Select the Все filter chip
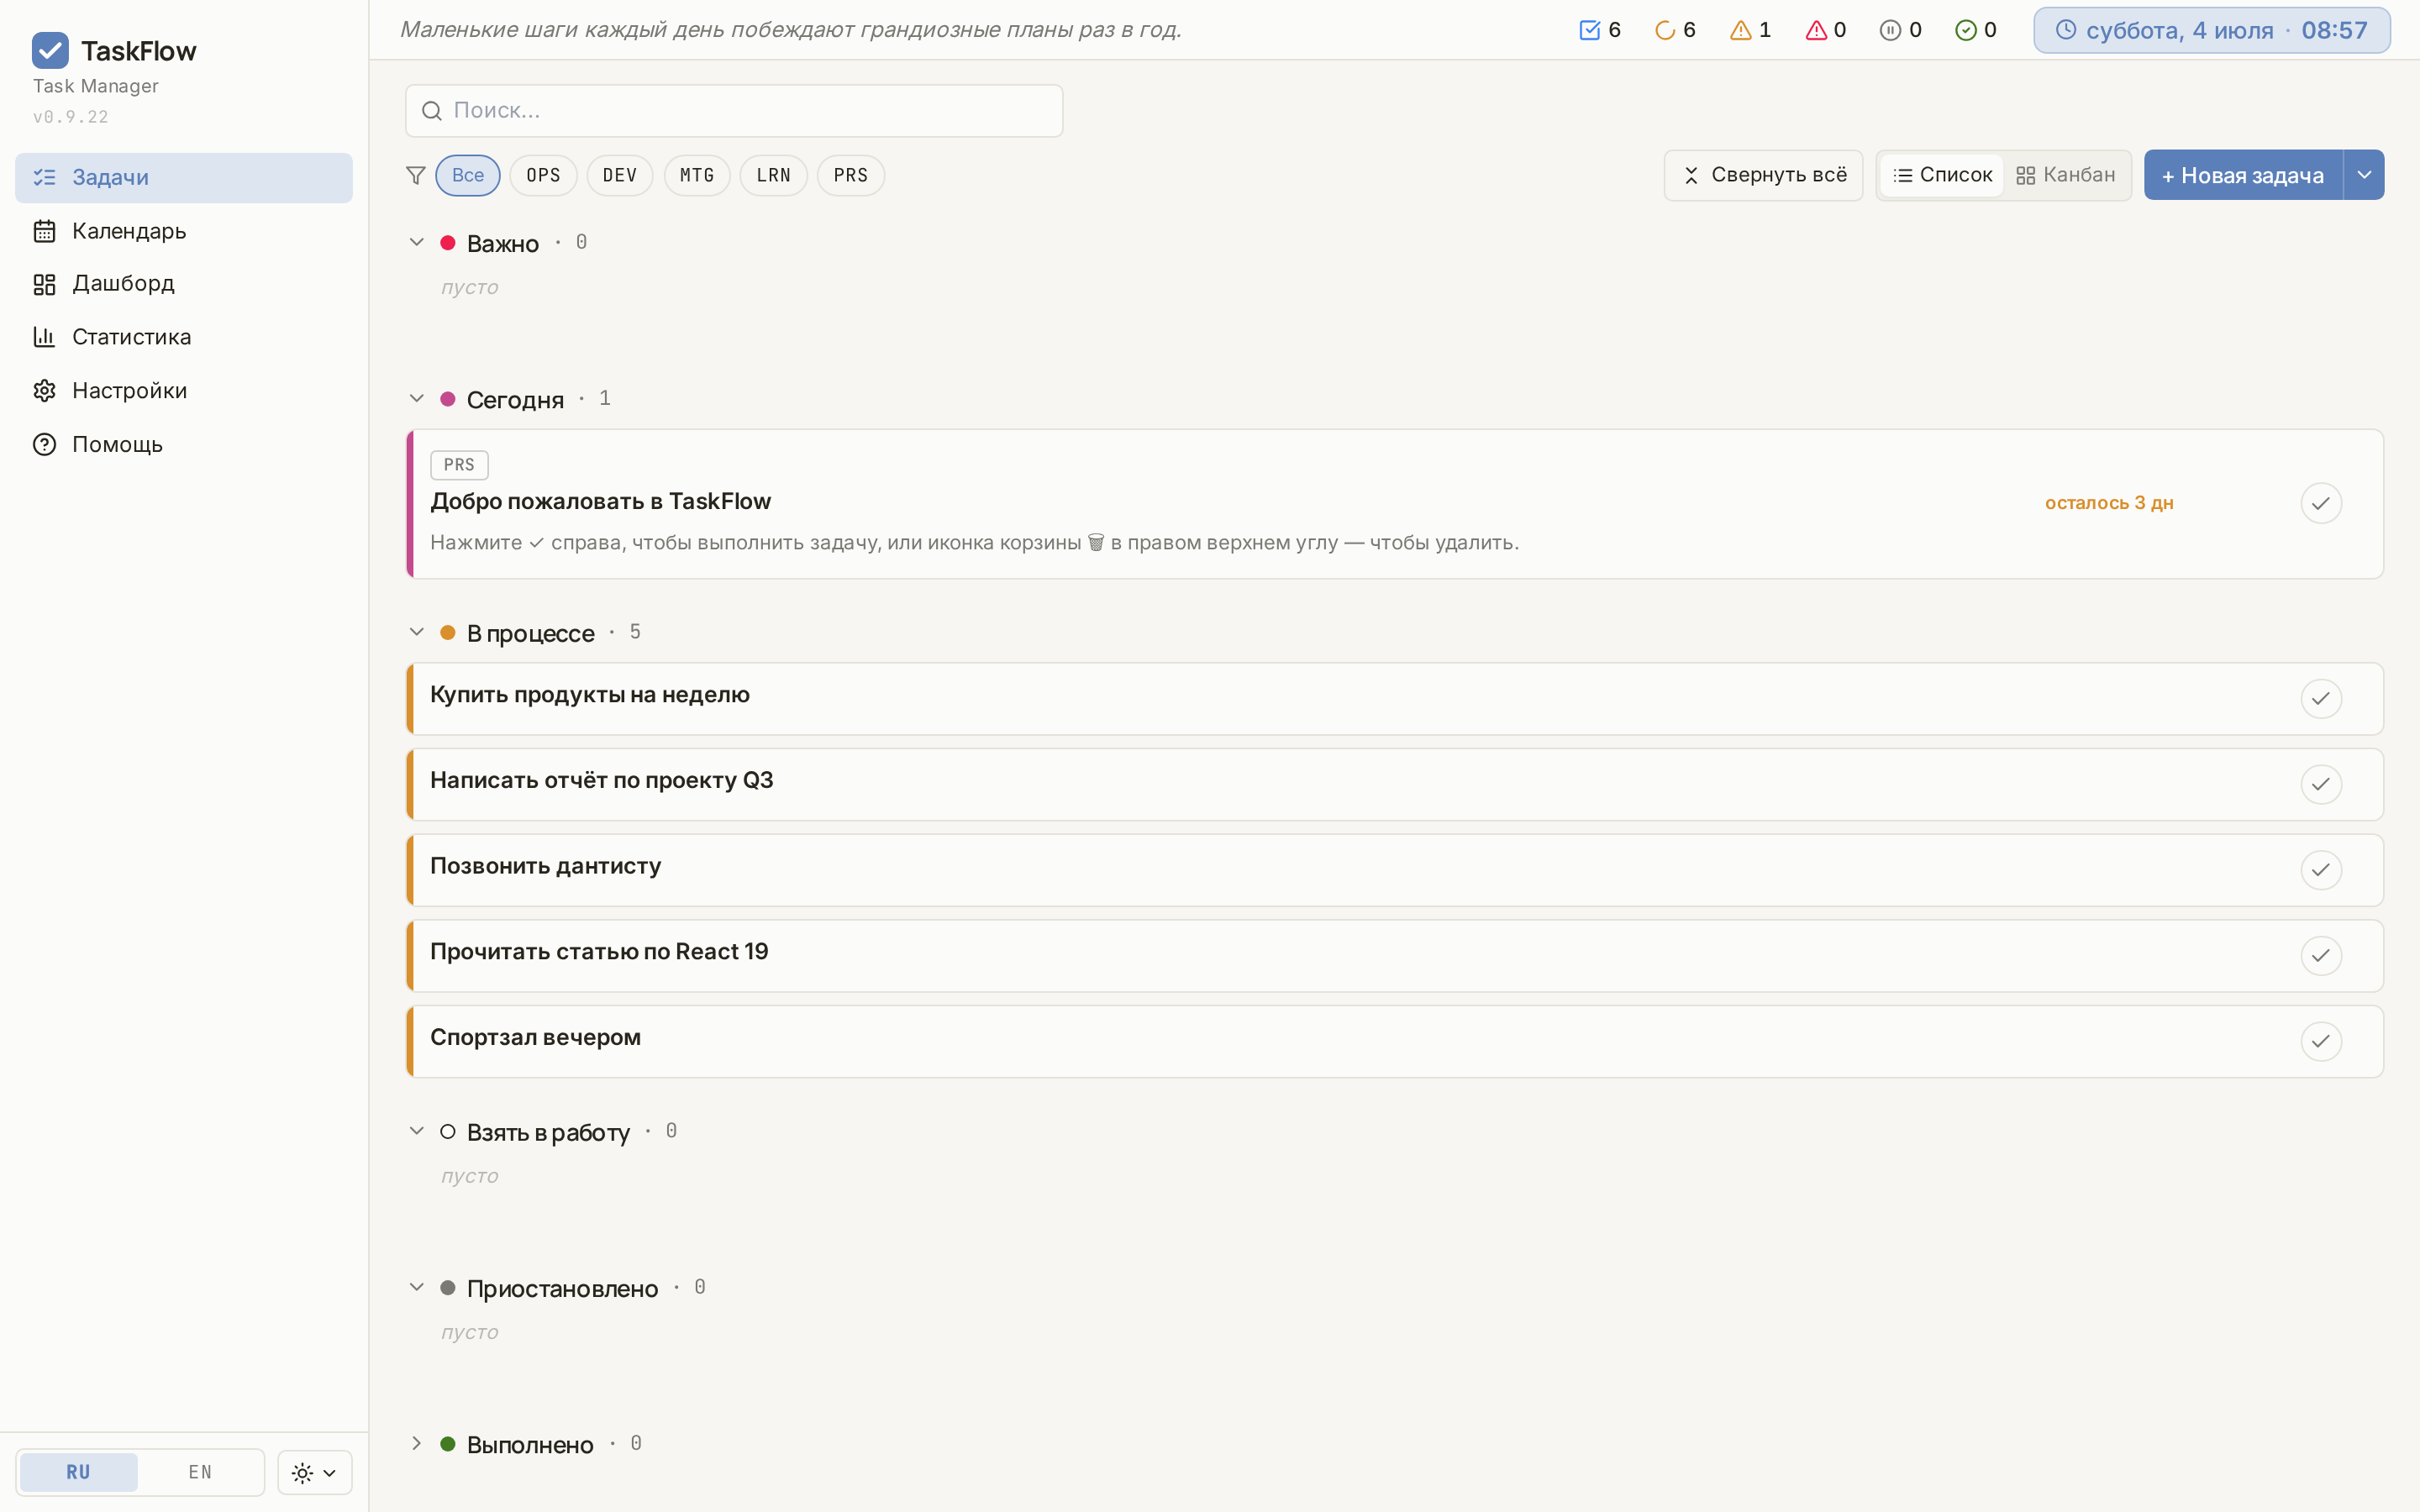This screenshot has width=2420, height=1512. point(468,176)
